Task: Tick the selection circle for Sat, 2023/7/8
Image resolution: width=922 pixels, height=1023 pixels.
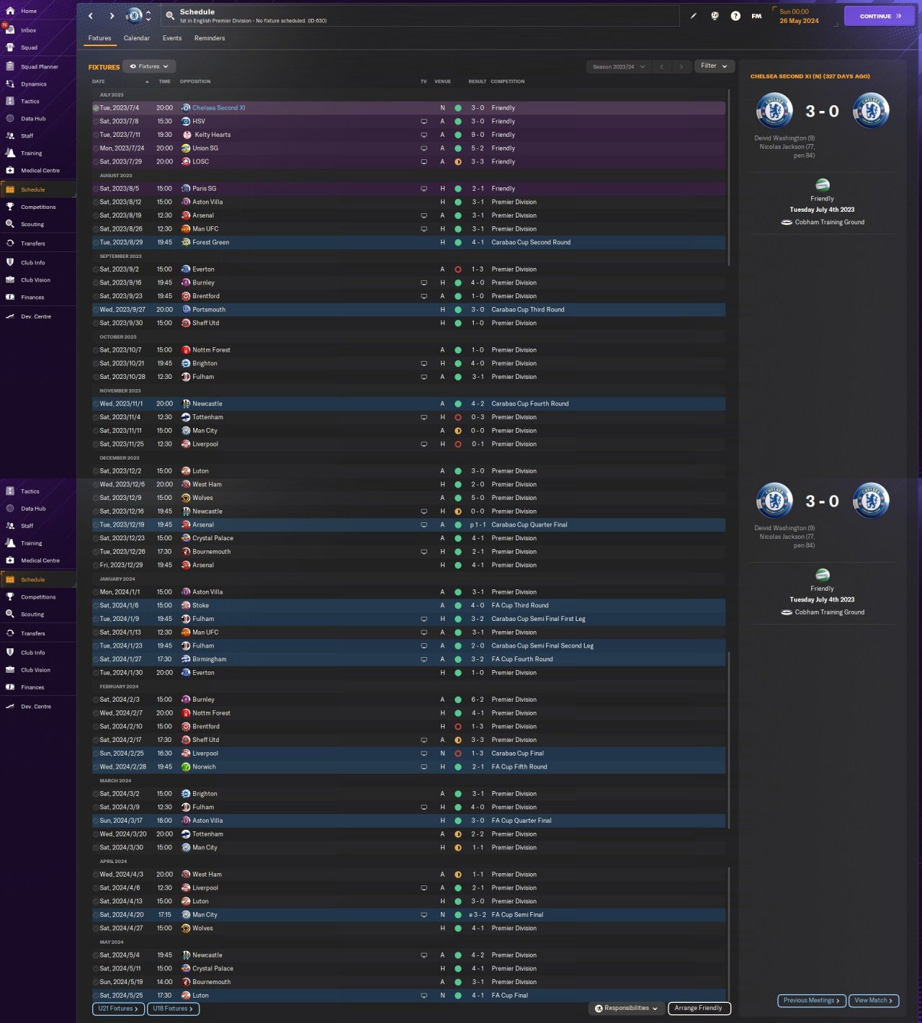Action: [96, 121]
